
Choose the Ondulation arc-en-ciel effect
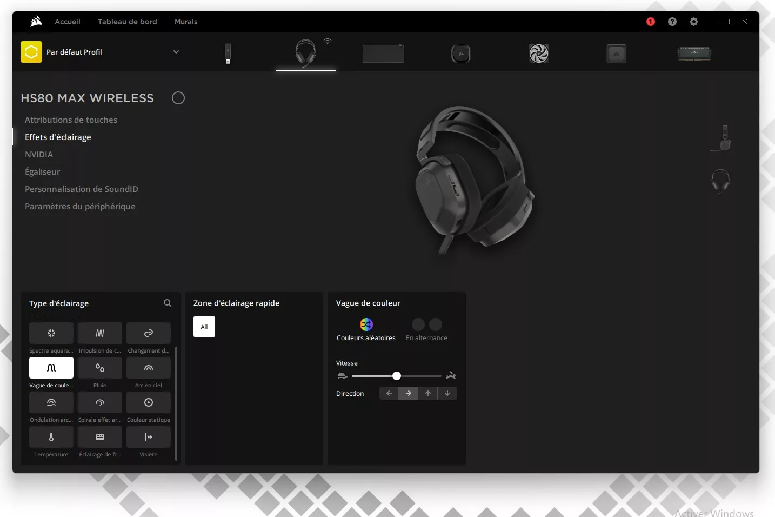click(x=51, y=402)
